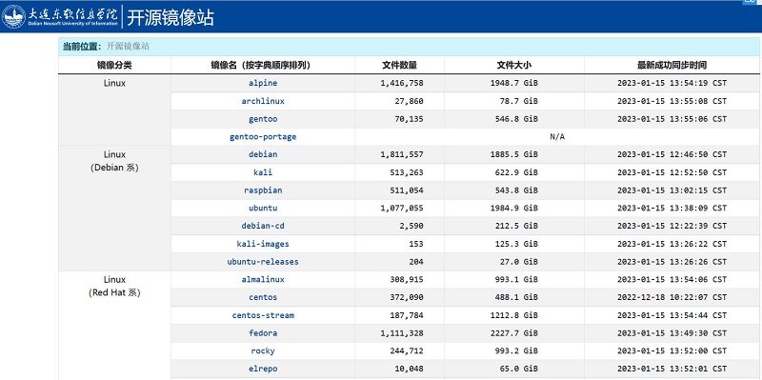Screen dimensions: 762x380
Task: Open the kali mirror link
Action: tap(263, 172)
